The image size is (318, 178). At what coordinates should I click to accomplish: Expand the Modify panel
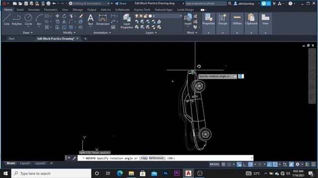pos(69,33)
